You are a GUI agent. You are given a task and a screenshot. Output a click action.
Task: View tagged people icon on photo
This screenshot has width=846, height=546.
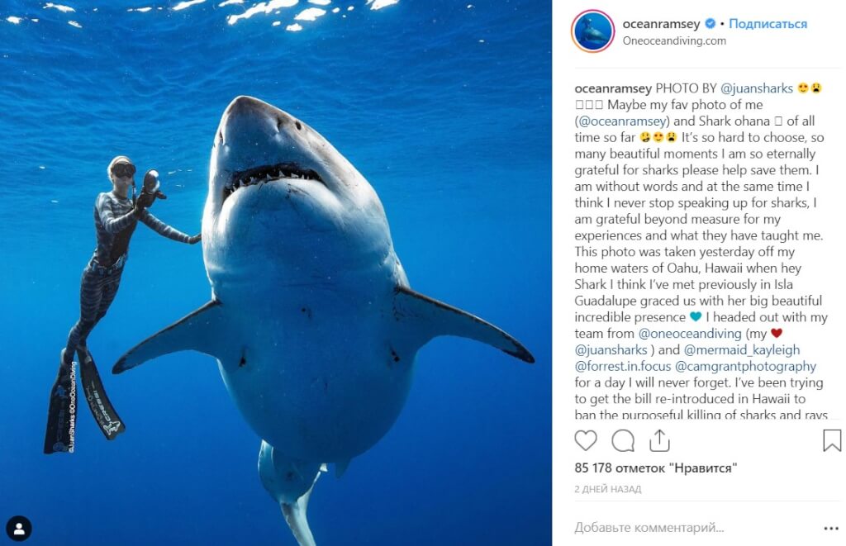(19, 528)
